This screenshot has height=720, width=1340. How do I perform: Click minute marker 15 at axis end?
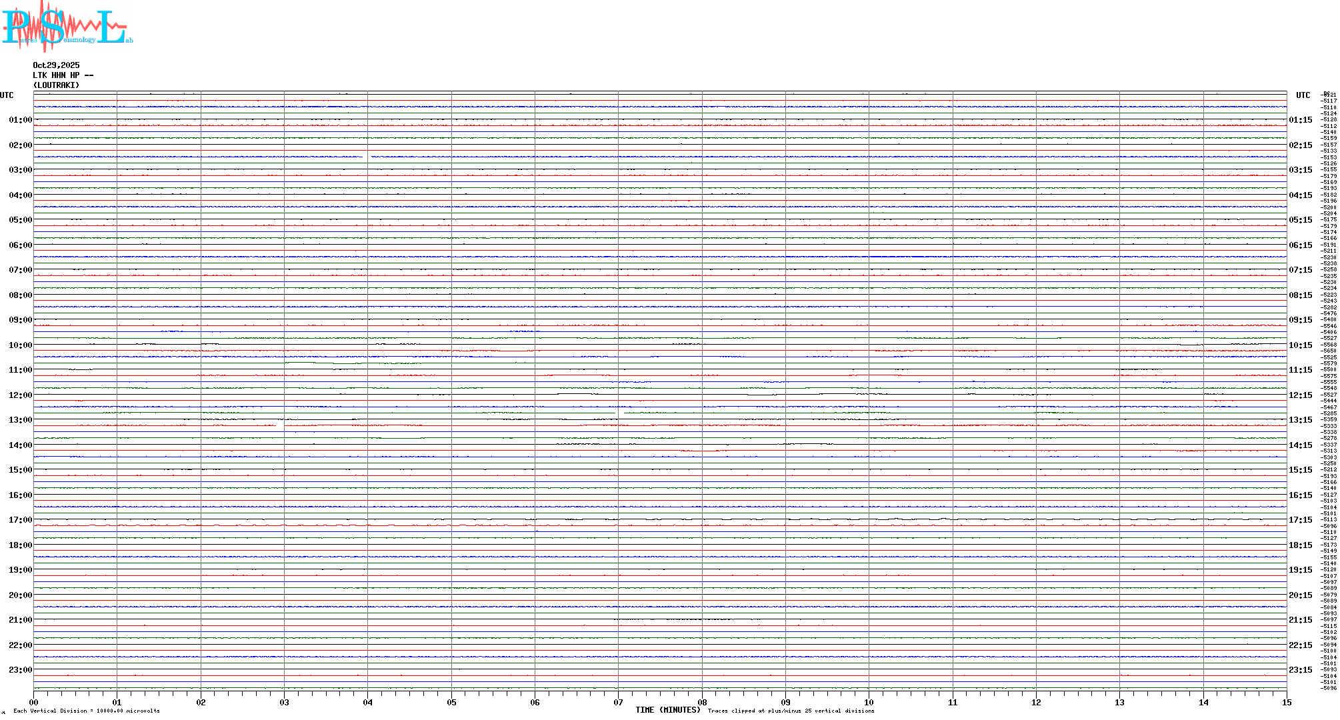pos(1286,702)
